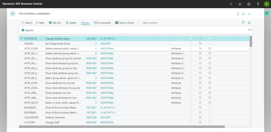Open in Excel
This screenshot has height=132, width=271.
(124, 23)
